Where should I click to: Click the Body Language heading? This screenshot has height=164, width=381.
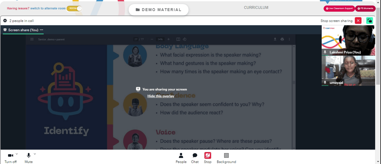coord(182,46)
